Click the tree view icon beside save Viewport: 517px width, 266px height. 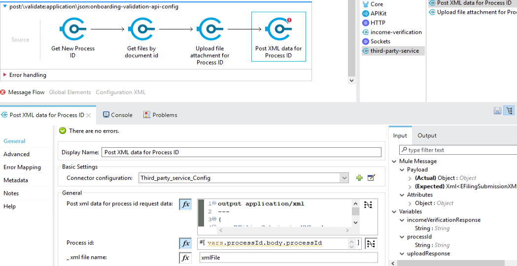coord(509,111)
